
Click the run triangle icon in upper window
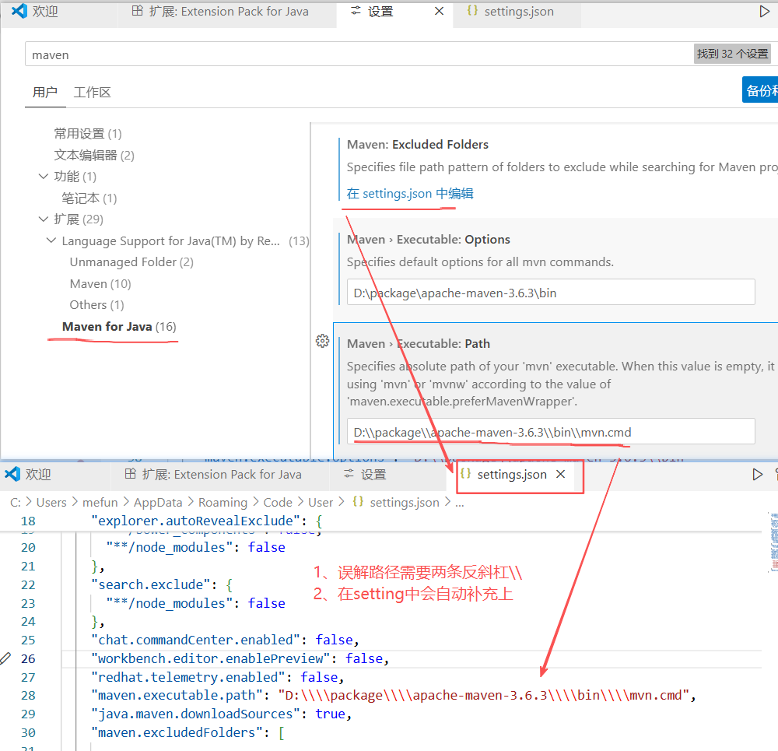[x=764, y=11]
